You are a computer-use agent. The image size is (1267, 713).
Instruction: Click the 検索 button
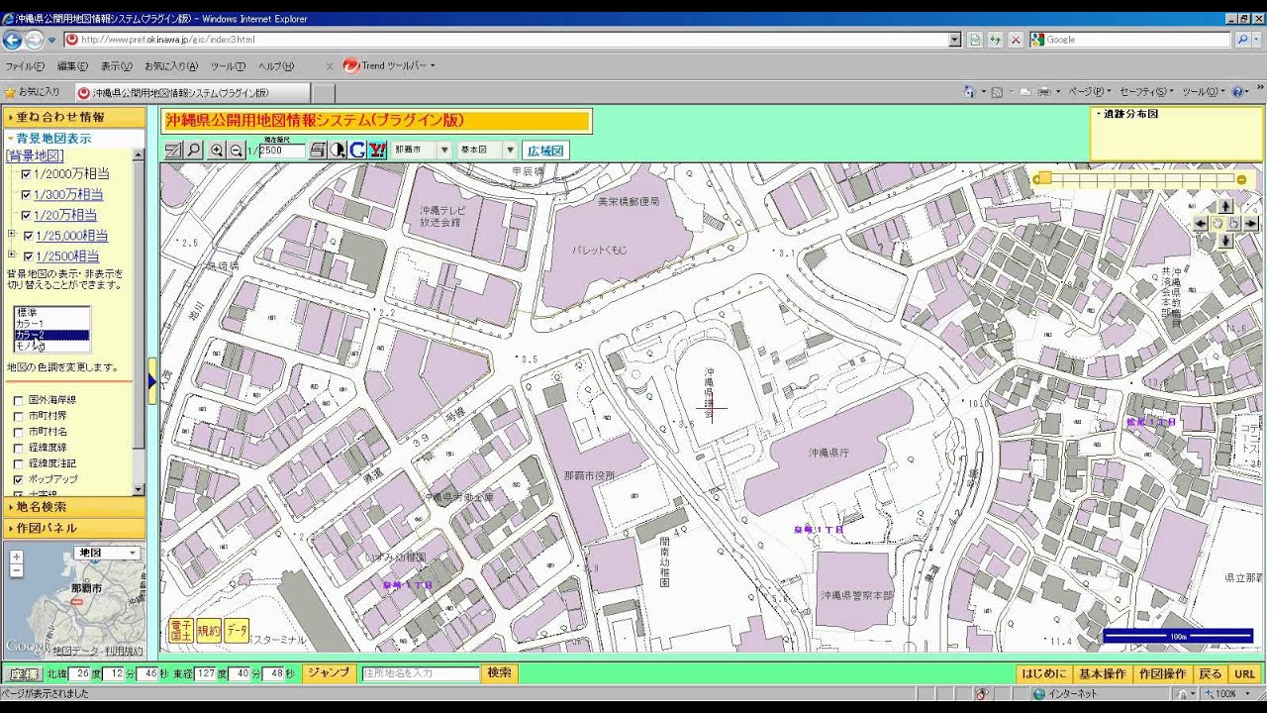click(x=499, y=673)
